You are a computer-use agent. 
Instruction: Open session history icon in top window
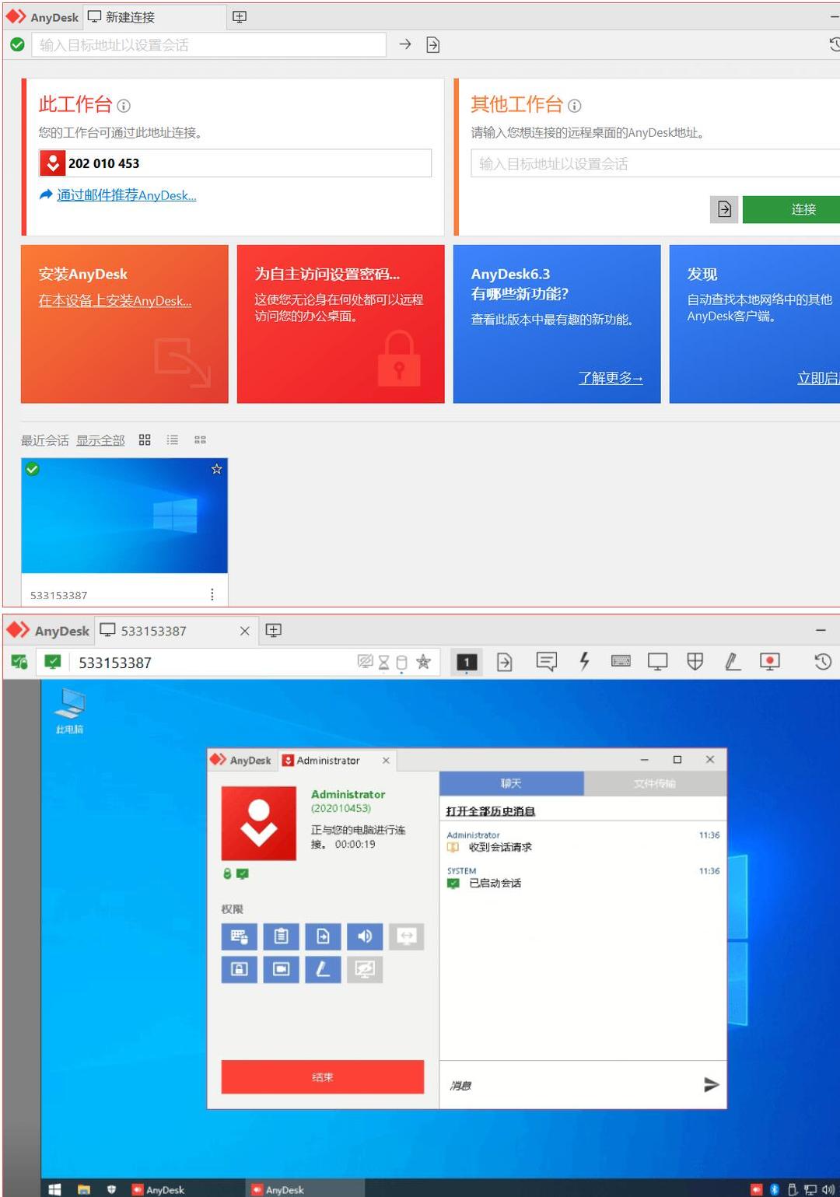pos(835,44)
